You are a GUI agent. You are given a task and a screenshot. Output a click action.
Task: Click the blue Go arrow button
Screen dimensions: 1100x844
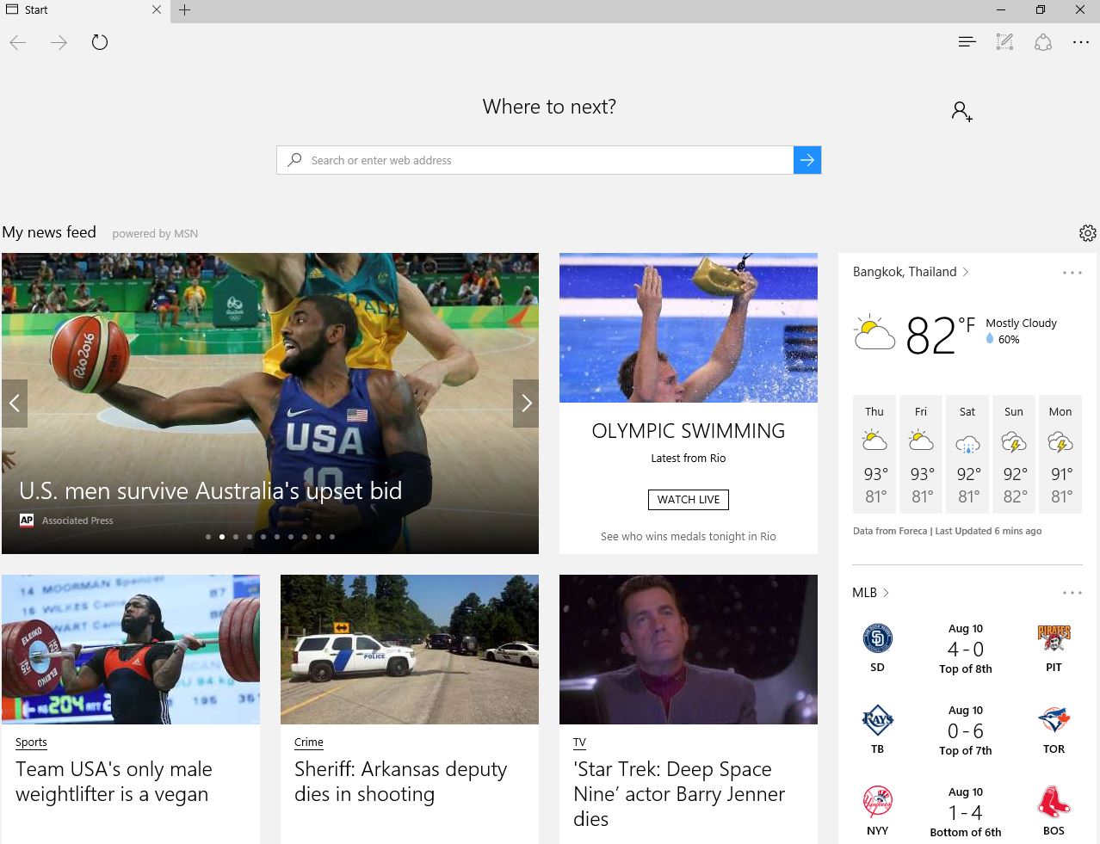(x=807, y=160)
